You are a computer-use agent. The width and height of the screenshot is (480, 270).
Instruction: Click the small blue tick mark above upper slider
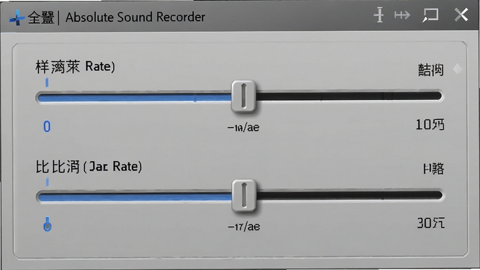click(47, 82)
